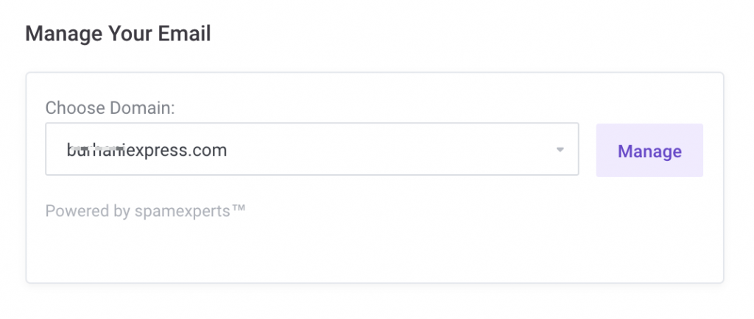The width and height of the screenshot is (754, 319).
Task: Click the word 'Email' in the heading
Action: (x=186, y=34)
